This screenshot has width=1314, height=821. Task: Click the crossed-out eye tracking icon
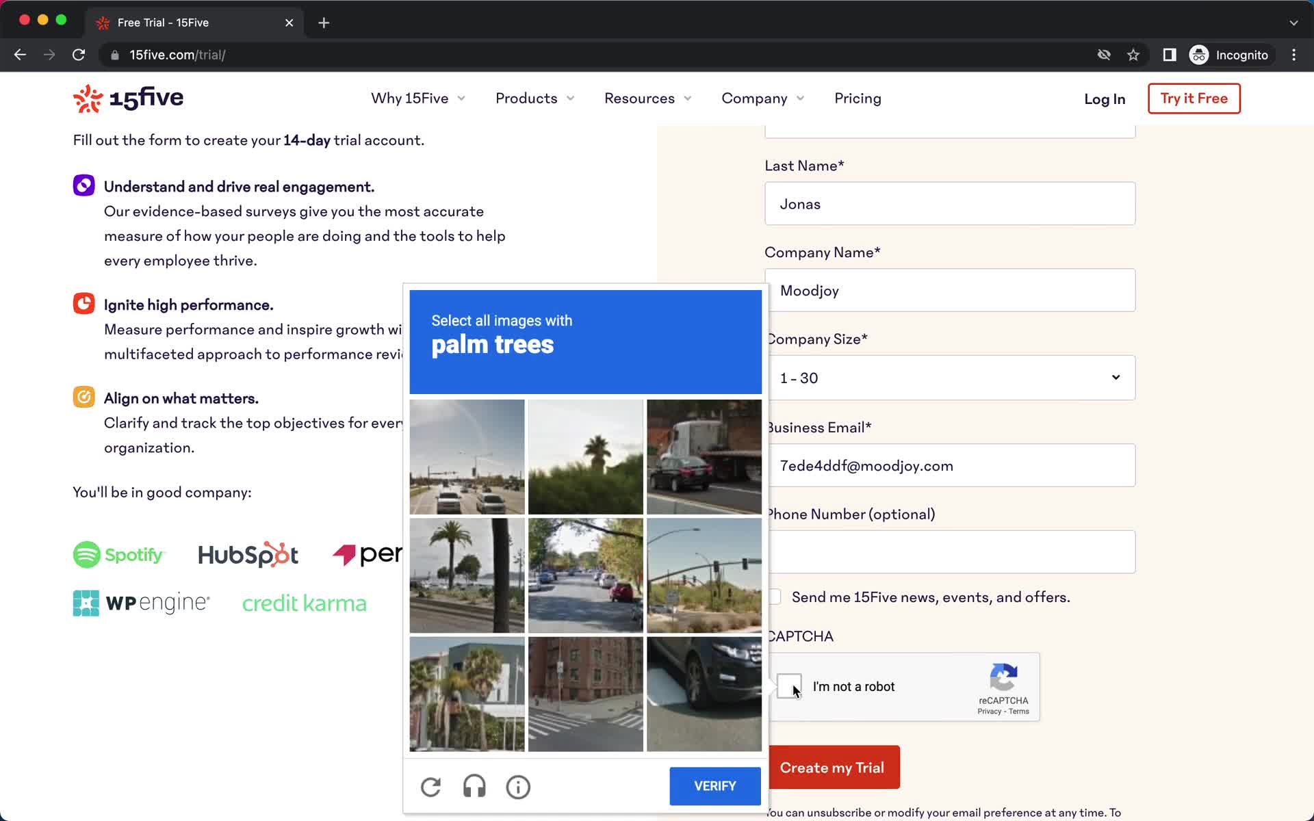click(x=1104, y=55)
